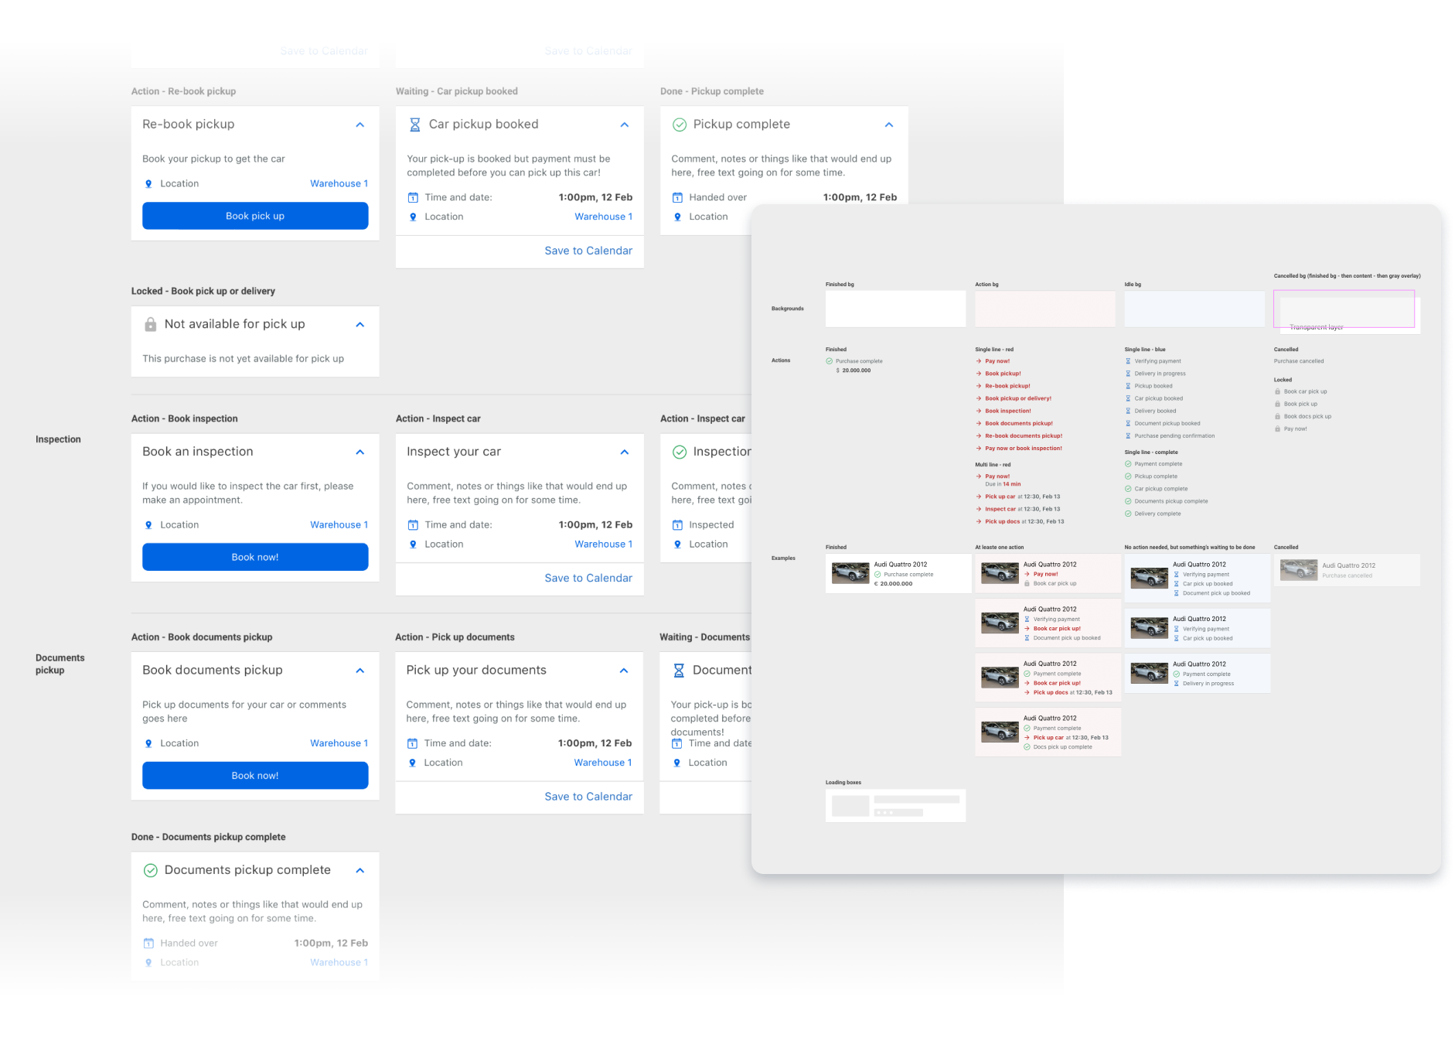The height and width of the screenshot is (1038, 1455).
Task: Click 'Transparent layer' label in Cancelled bg swatch
Action: pos(1316,328)
